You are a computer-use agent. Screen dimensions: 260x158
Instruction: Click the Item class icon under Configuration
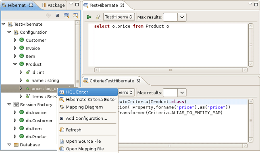[x=21, y=56]
